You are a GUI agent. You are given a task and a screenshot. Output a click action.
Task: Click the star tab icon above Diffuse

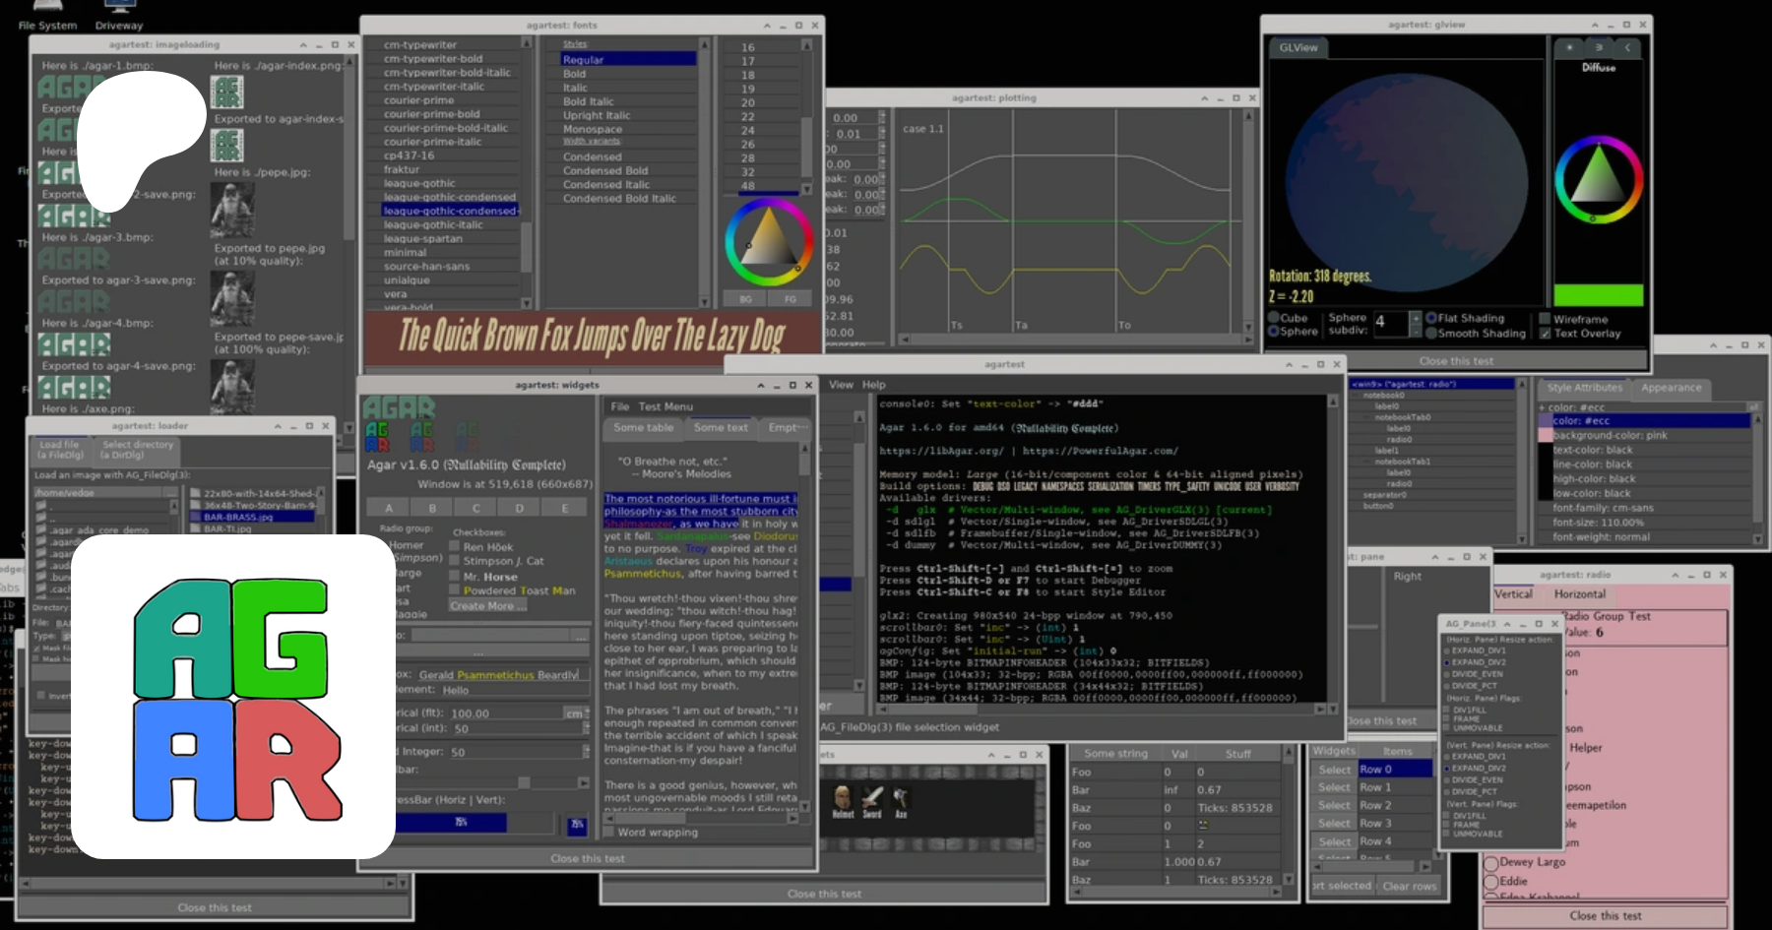pos(1569,47)
